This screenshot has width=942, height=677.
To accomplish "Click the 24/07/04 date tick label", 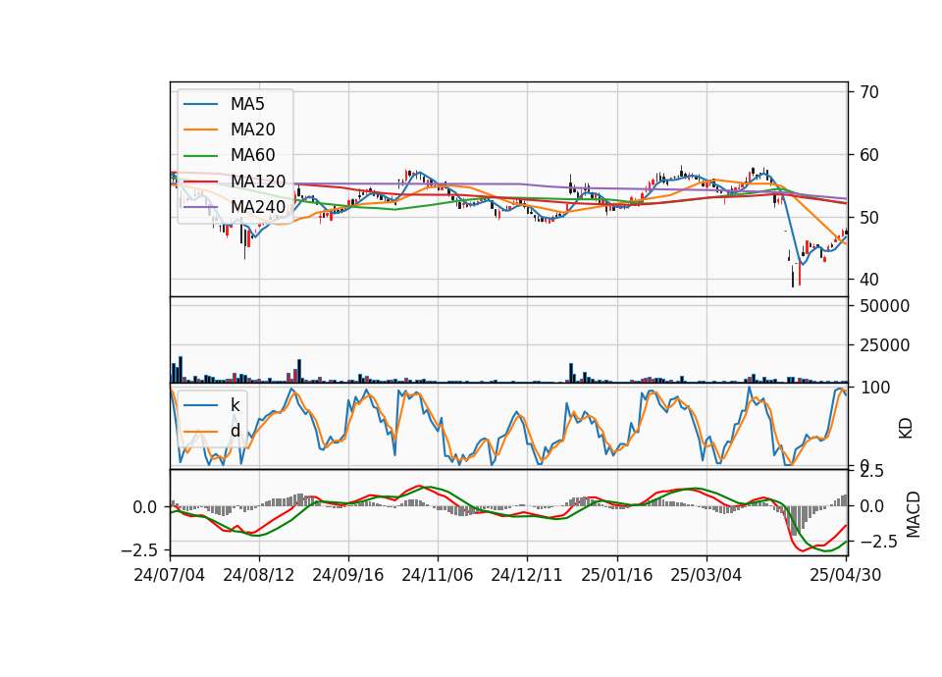I will coord(170,575).
